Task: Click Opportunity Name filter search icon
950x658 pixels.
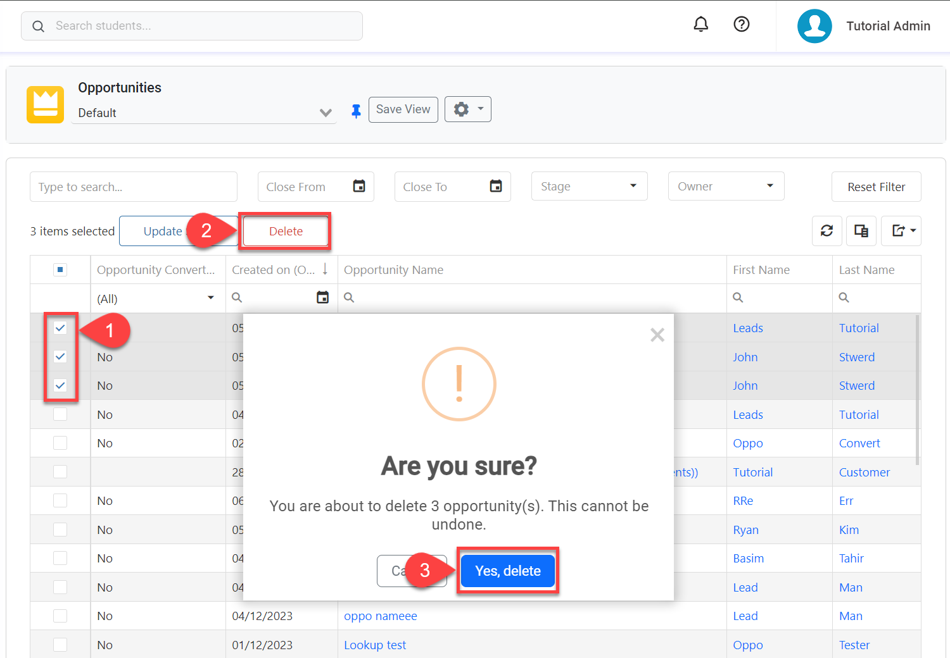Action: (349, 297)
